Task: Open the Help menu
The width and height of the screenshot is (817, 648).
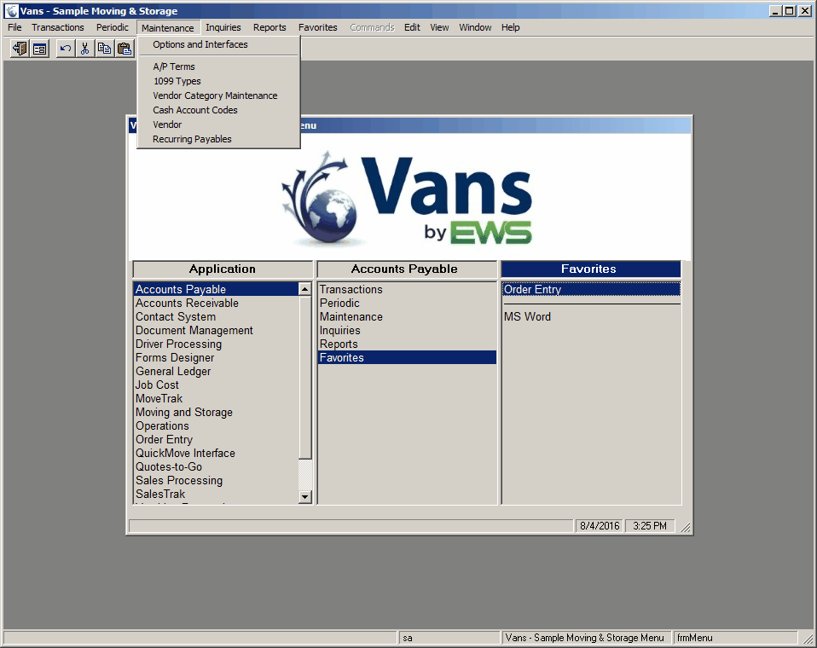Action: 510,27
